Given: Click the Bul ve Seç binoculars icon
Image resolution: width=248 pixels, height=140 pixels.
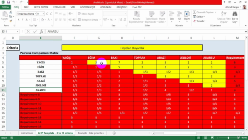Looking at the screenshot, I should (235, 14).
